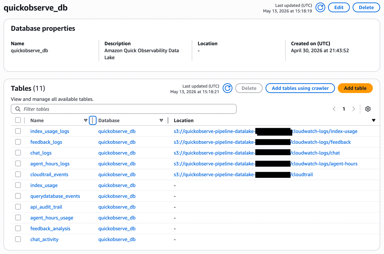Open the agent_hours_logs table link

tap(50, 163)
